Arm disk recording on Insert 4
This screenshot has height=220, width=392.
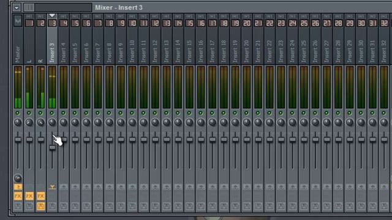coord(64,206)
